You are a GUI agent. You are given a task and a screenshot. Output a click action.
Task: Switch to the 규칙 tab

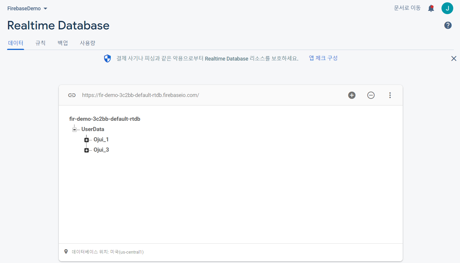tap(40, 43)
